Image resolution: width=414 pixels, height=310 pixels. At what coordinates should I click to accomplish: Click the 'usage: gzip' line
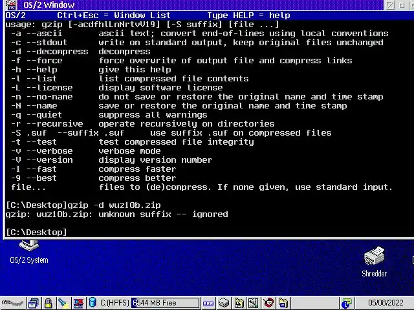(x=142, y=25)
